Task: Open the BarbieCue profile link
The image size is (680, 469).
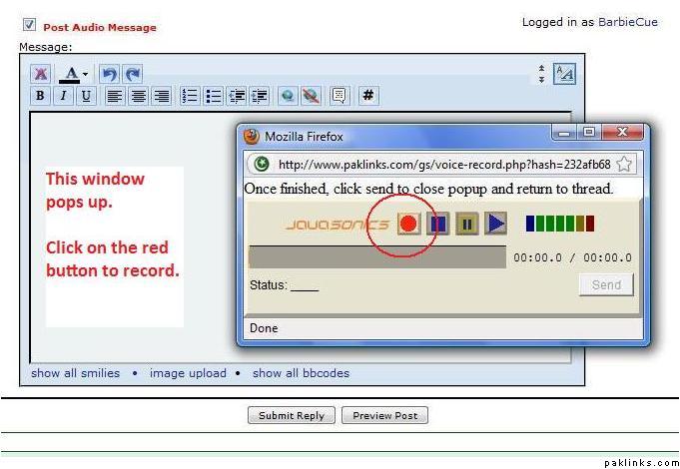Action: tap(627, 22)
